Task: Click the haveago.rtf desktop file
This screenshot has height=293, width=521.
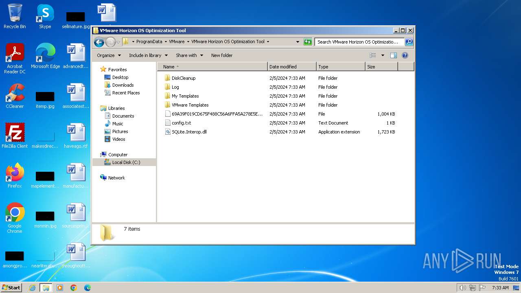Action: click(x=76, y=136)
